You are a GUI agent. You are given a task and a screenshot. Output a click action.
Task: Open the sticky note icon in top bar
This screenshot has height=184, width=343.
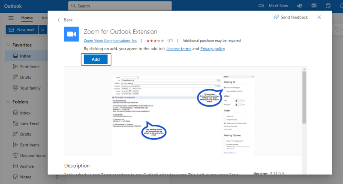point(328,6)
